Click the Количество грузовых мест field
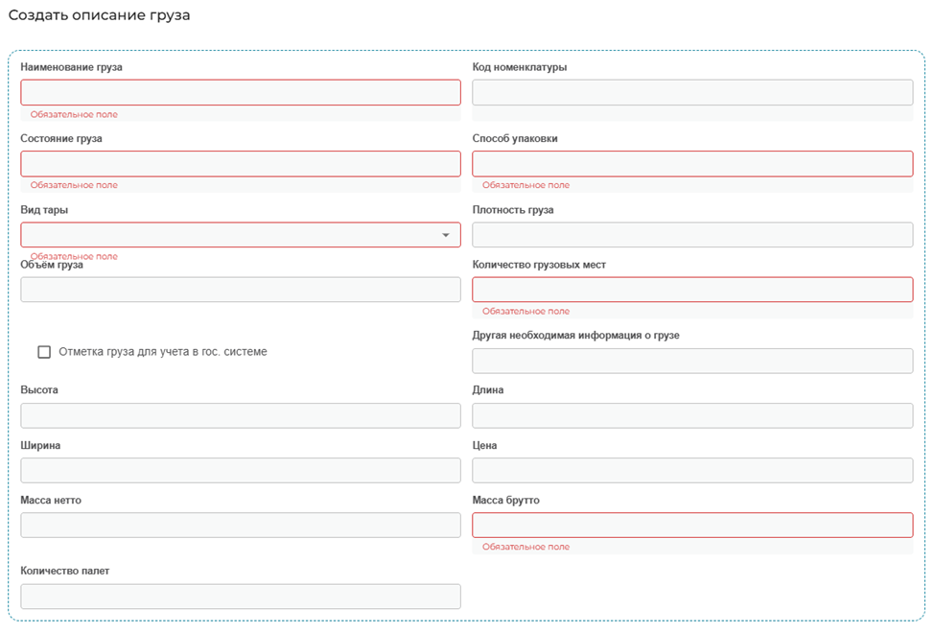 [x=691, y=290]
